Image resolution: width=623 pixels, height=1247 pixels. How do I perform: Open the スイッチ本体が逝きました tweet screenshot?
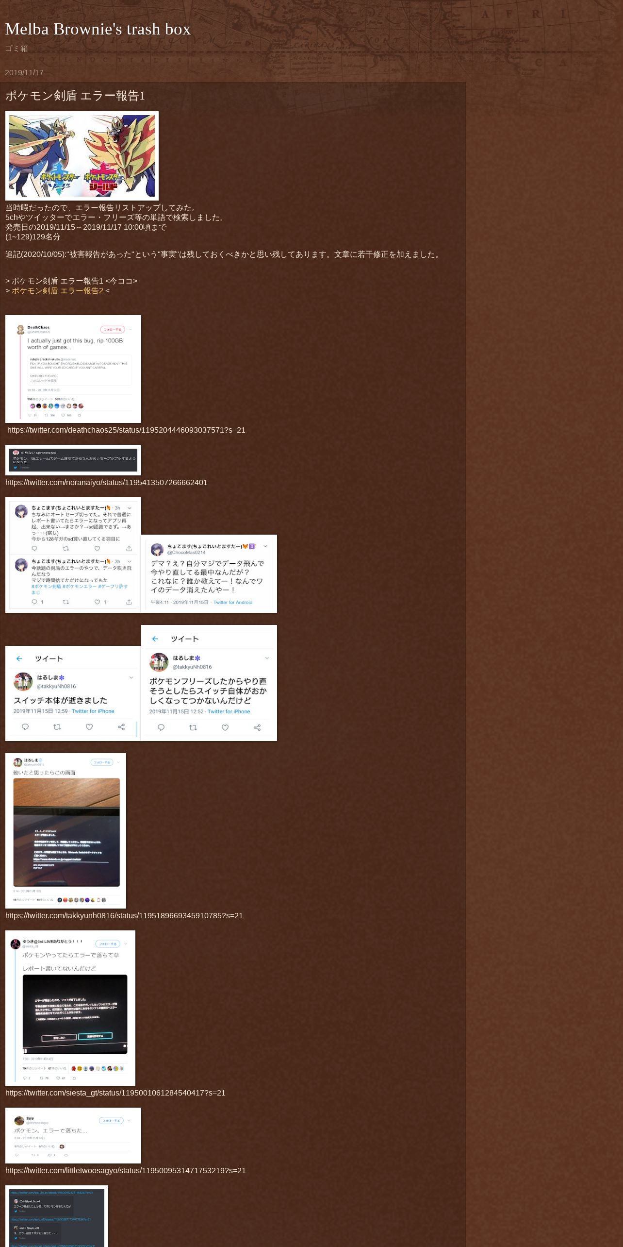tap(73, 693)
